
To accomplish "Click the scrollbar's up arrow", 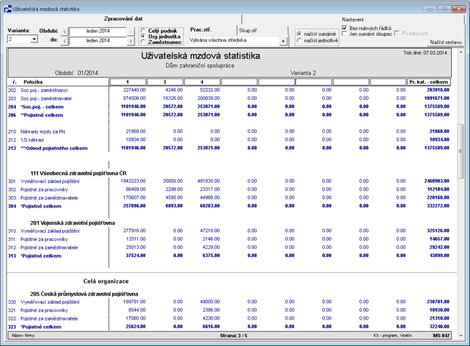I will click(x=461, y=52).
